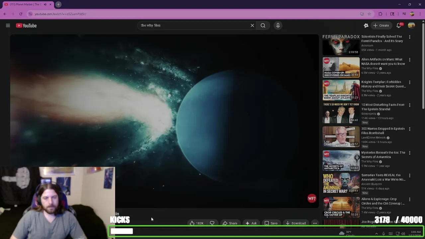Visit the Law&Crime Network channel
425x239 pixels.
[x=374, y=138]
